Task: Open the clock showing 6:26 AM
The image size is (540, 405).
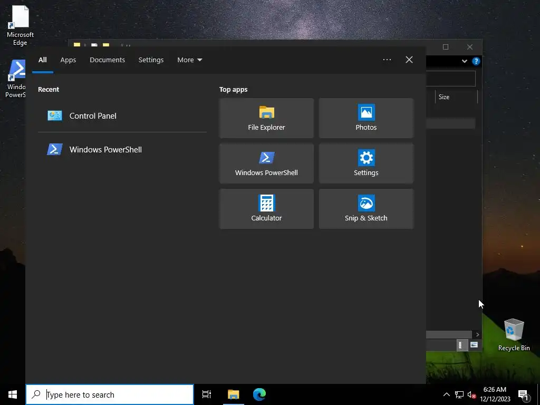Action: pyautogui.click(x=495, y=394)
